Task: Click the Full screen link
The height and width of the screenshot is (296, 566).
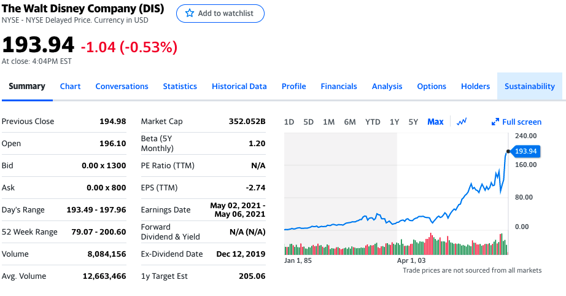Action: coord(522,122)
